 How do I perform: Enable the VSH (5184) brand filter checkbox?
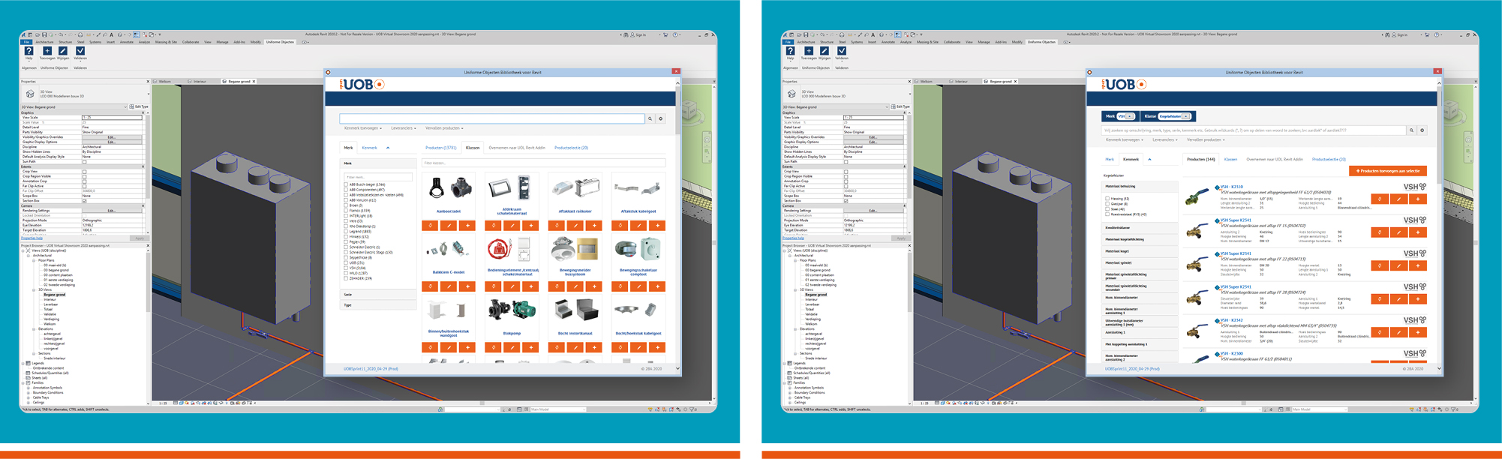(346, 268)
